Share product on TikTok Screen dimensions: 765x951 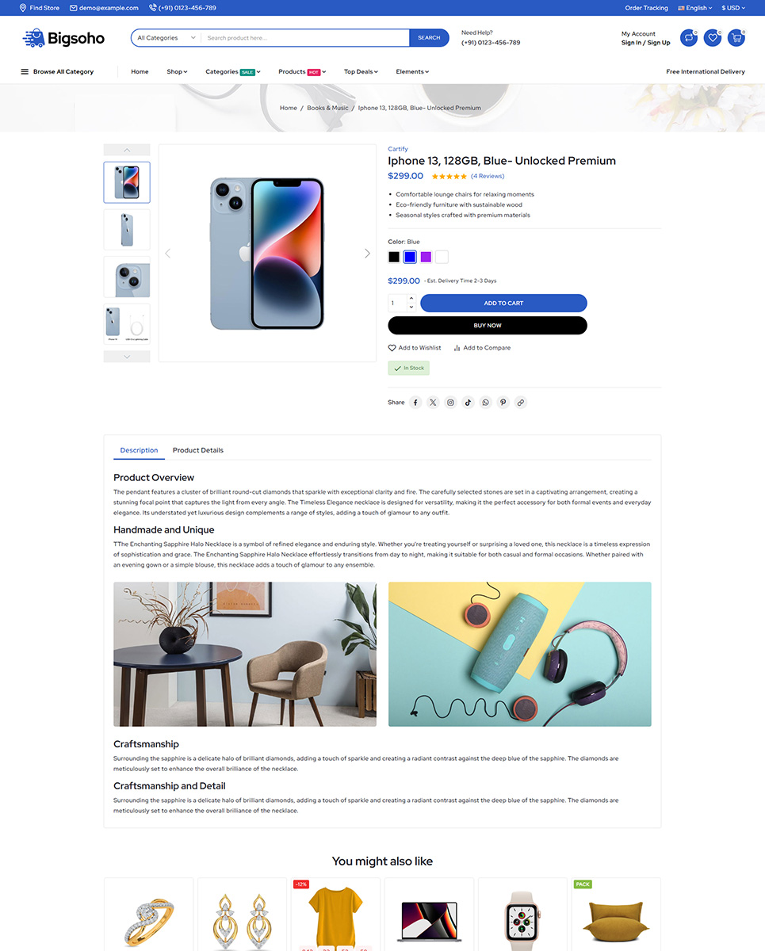(468, 403)
